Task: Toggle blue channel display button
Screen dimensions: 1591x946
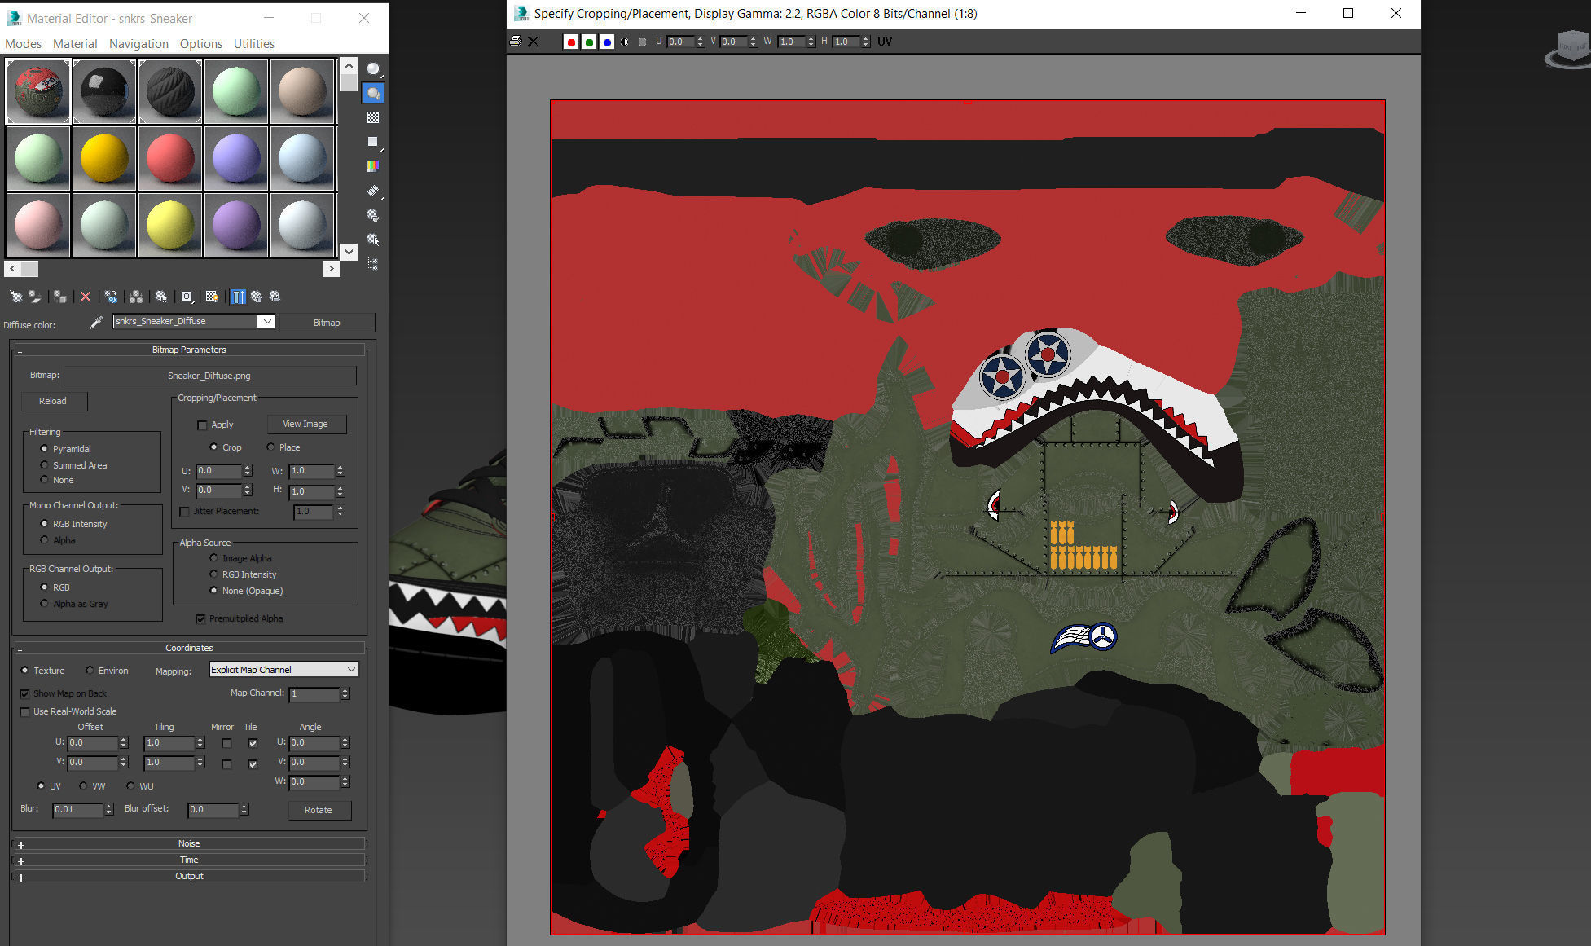Action: tap(607, 42)
